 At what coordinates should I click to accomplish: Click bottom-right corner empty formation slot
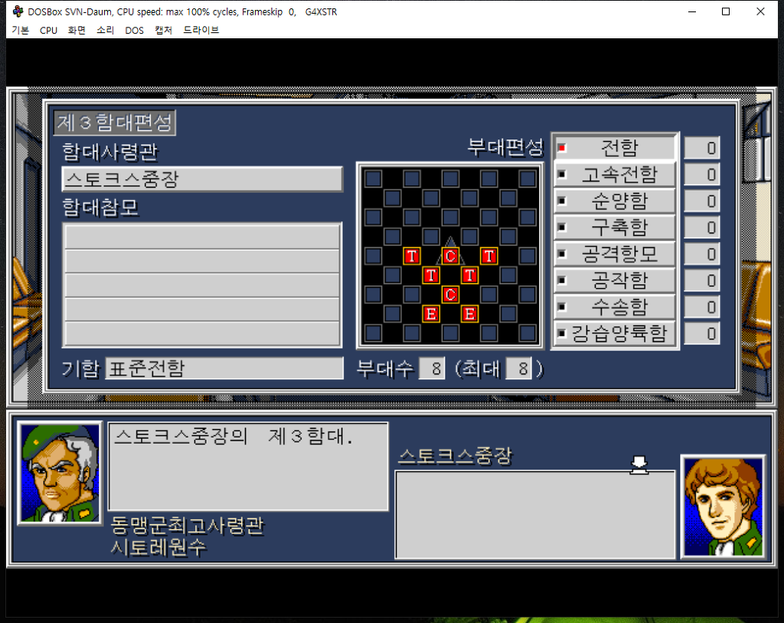(x=528, y=333)
